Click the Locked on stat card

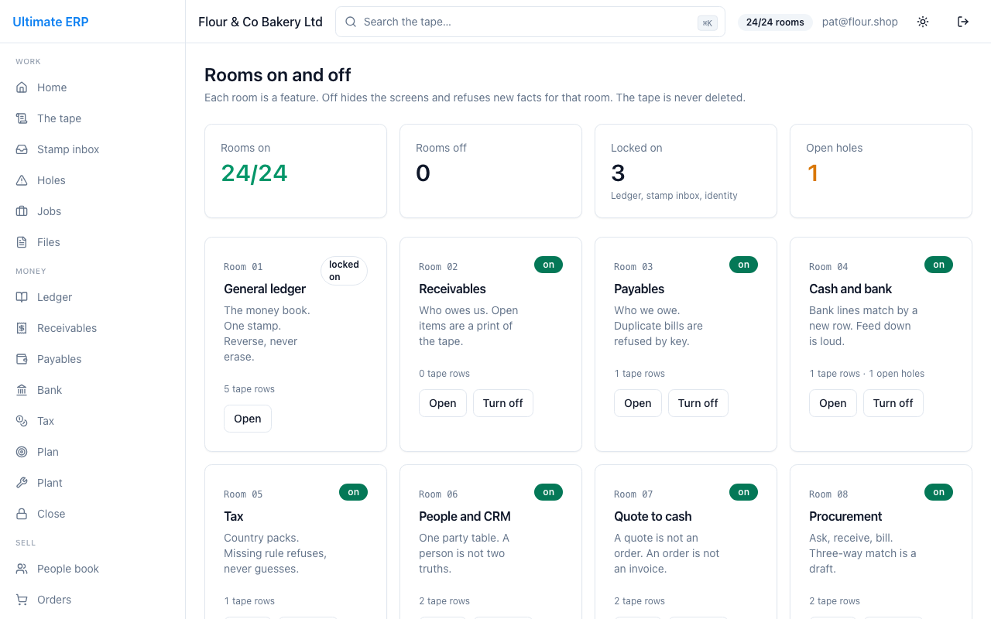click(x=686, y=171)
